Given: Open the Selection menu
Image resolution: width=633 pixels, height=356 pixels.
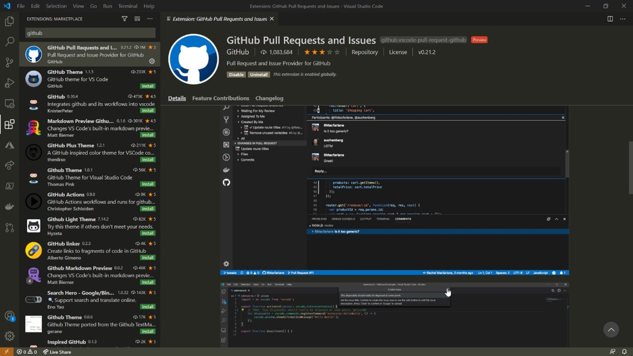Looking at the screenshot, I should click(x=56, y=6).
